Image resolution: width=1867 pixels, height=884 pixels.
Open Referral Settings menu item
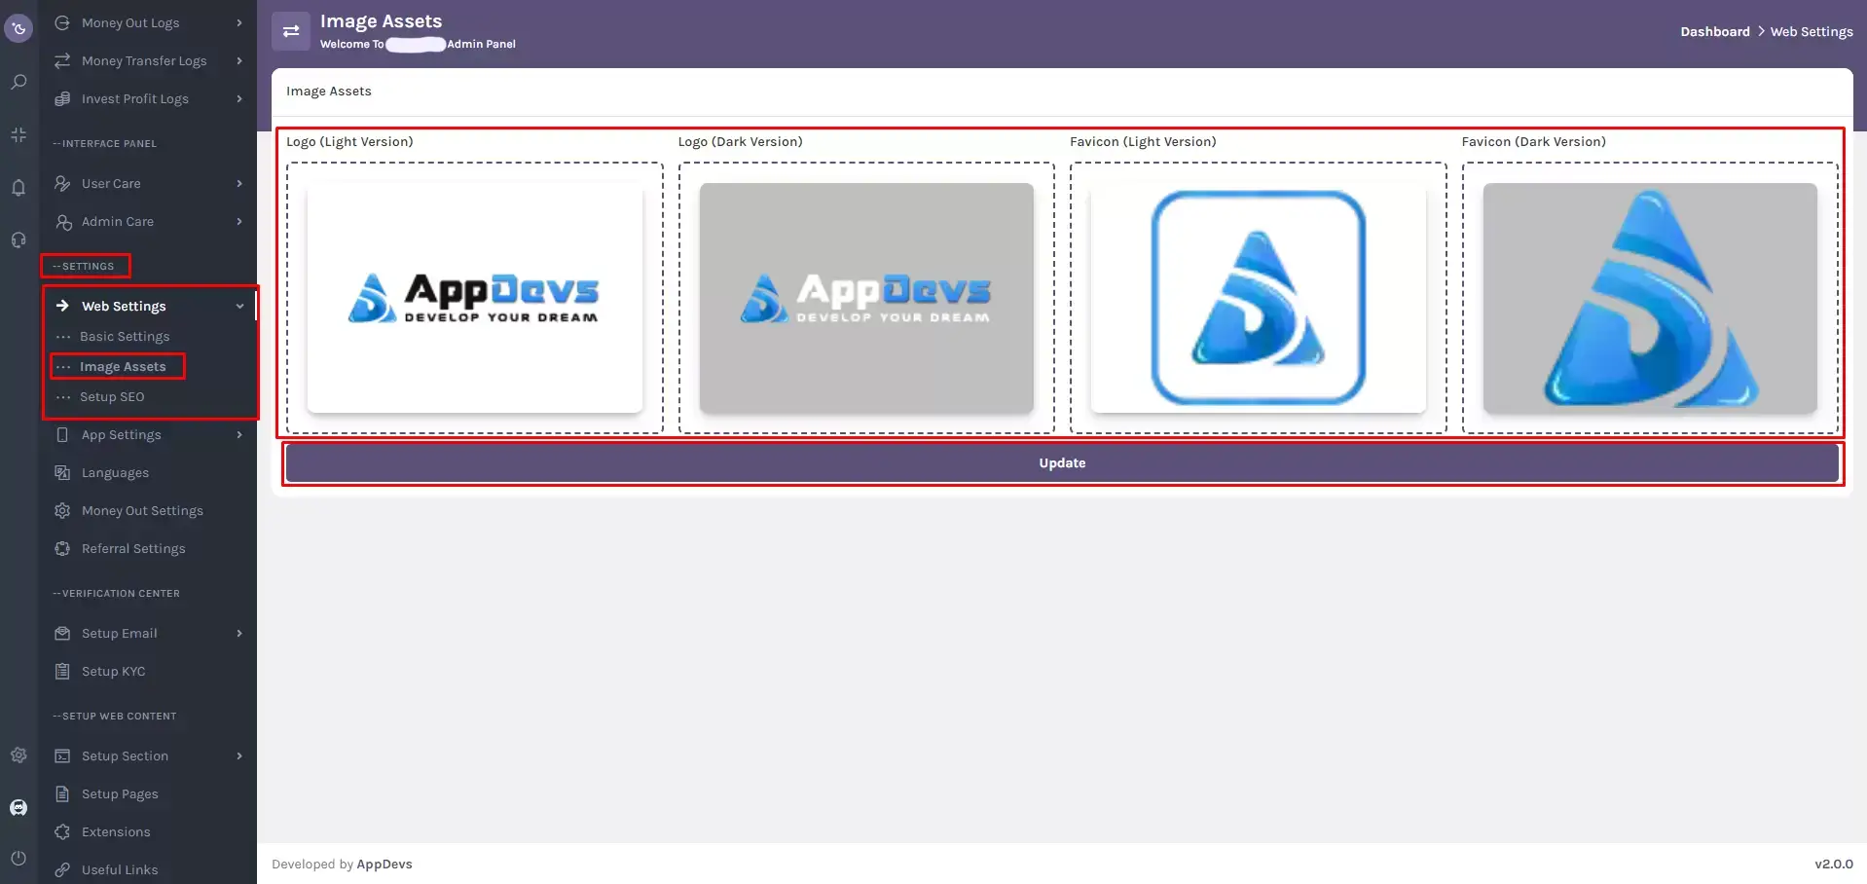[x=133, y=548]
